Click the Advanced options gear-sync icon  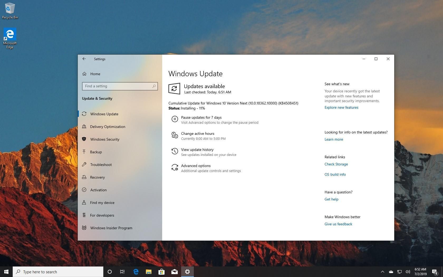click(175, 168)
